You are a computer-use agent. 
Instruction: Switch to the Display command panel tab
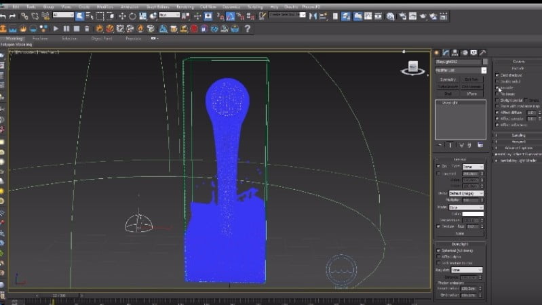[x=473, y=52]
